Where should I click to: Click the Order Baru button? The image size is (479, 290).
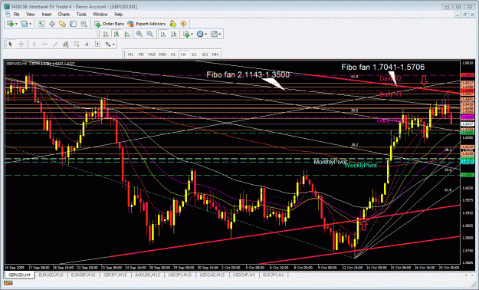(109, 24)
